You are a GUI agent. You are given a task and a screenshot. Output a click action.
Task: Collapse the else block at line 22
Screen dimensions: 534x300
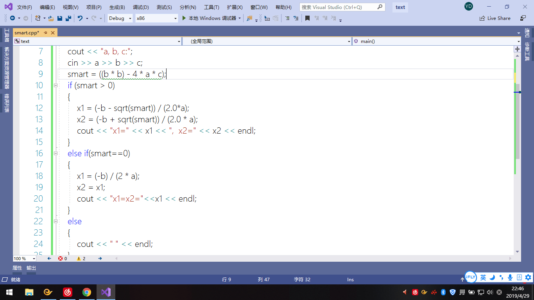coord(56,221)
